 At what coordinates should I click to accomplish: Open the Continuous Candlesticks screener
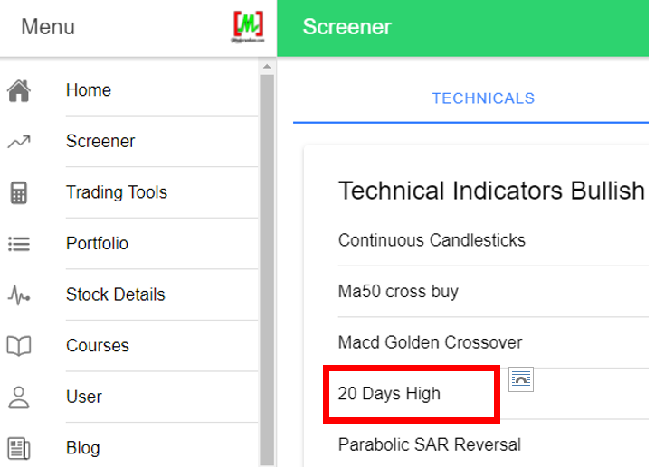click(x=432, y=240)
